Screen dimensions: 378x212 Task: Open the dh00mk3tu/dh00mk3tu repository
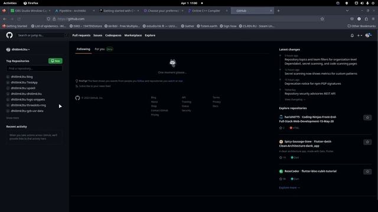pyautogui.click(x=26, y=94)
